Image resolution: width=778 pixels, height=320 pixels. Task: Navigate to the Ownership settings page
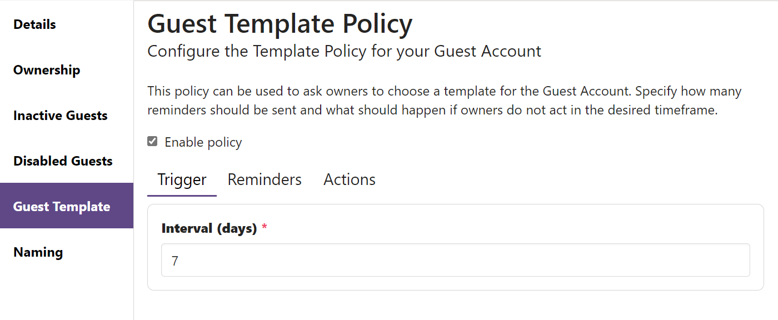[x=46, y=69]
